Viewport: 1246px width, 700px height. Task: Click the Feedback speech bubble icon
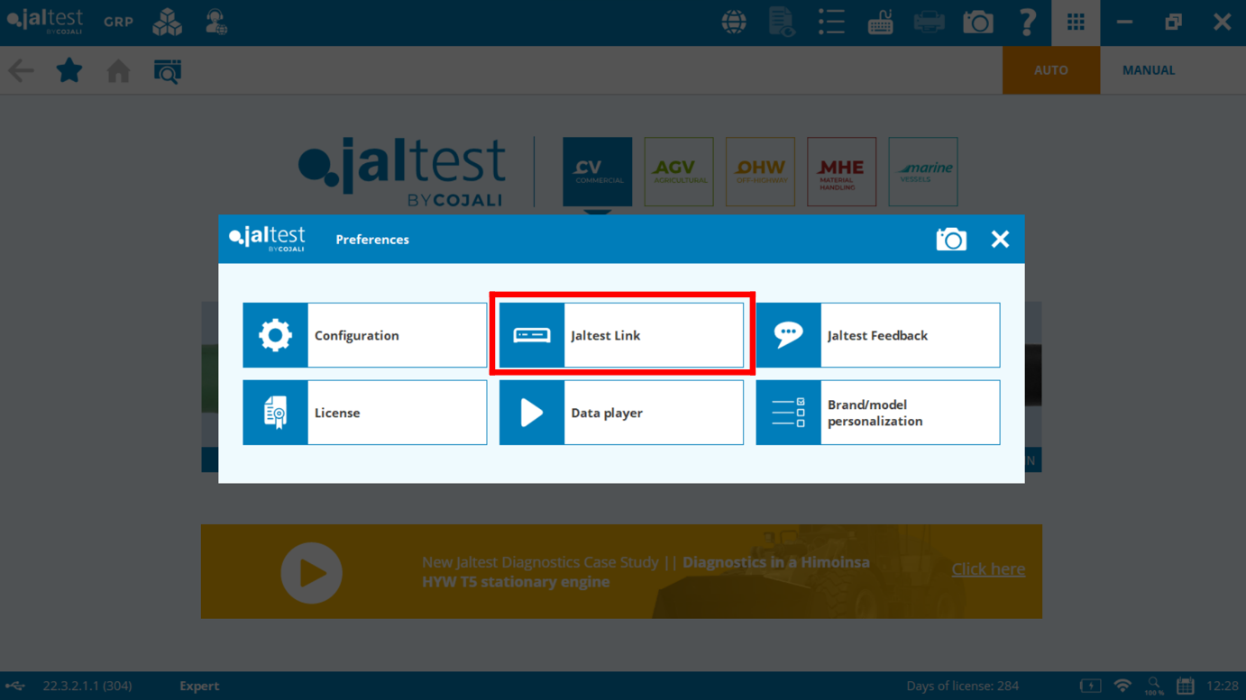click(788, 335)
